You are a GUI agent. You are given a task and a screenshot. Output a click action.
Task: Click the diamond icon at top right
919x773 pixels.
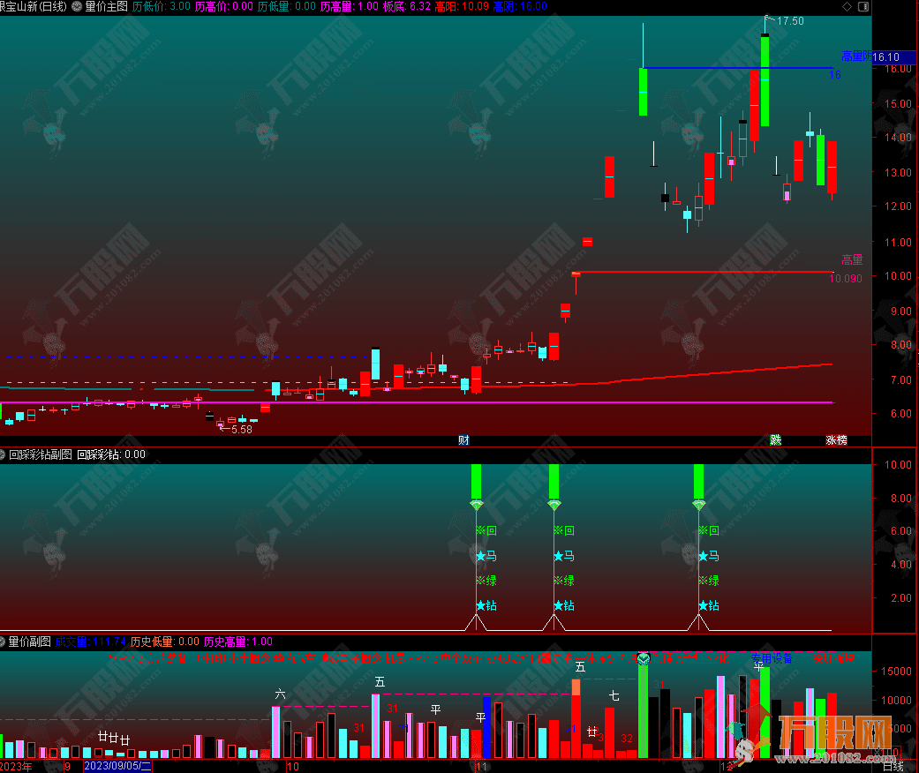(x=847, y=6)
